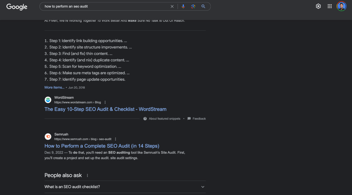Screen dimensions: 352x195
Task: Start voice search with the microphone icon
Action: pos(183,6)
